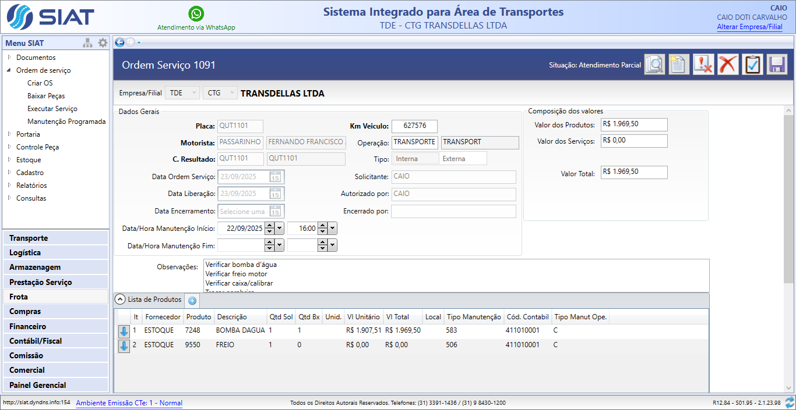Viewport: 796px width, 410px height.
Task: Open the maintenance start time dropdown
Action: [332, 229]
